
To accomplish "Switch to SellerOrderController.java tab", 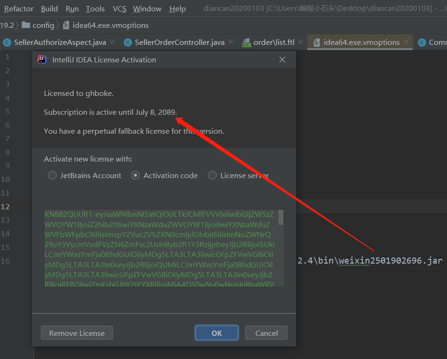I will [x=179, y=43].
